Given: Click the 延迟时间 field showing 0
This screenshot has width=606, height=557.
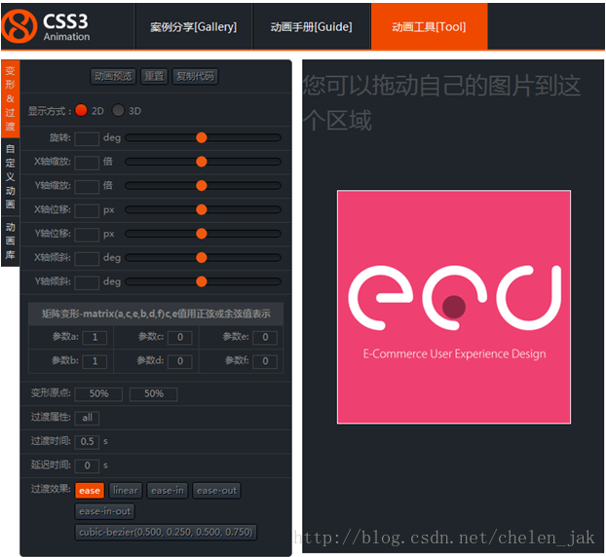Looking at the screenshot, I should [x=87, y=465].
